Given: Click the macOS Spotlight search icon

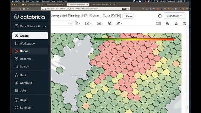Looking at the screenshot, I should (184, 1).
